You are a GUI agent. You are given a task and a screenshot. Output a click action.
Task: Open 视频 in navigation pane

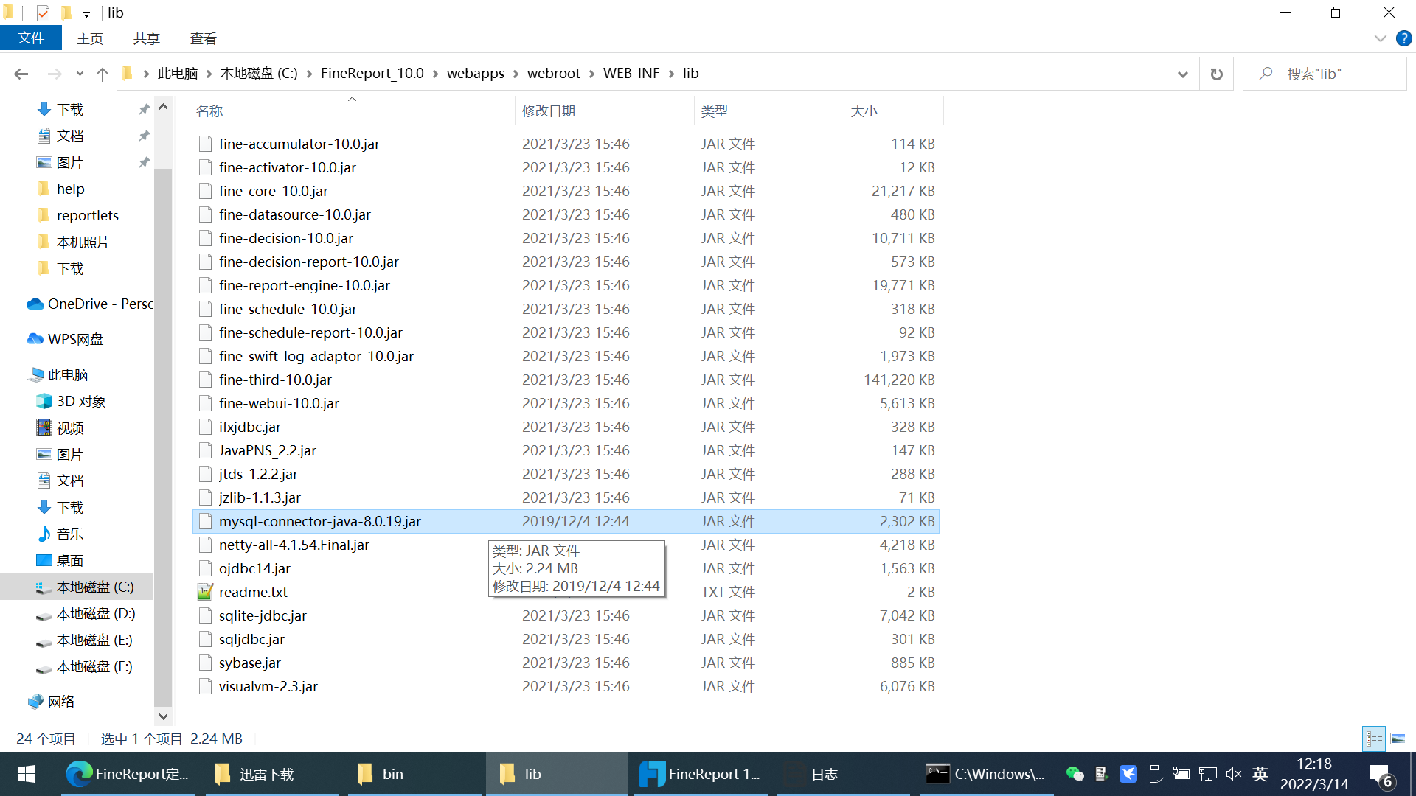[x=70, y=427]
